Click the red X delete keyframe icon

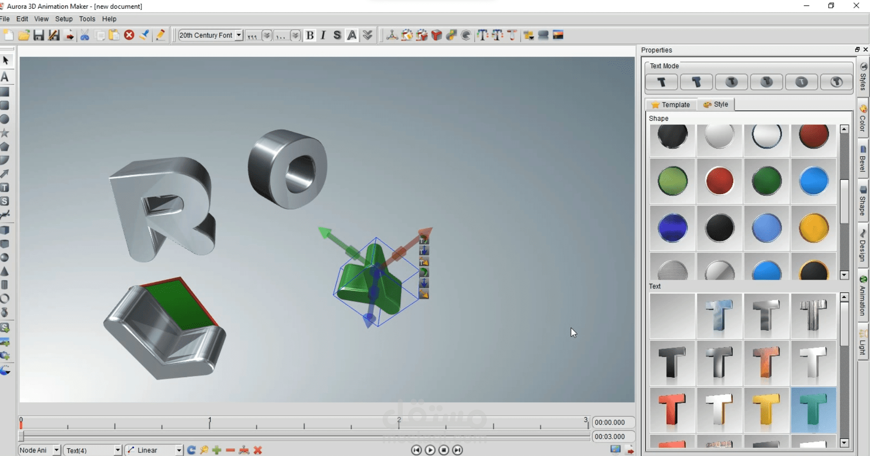pos(258,450)
